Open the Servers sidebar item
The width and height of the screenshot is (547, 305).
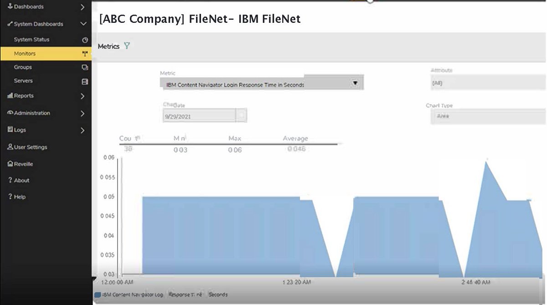23,81
